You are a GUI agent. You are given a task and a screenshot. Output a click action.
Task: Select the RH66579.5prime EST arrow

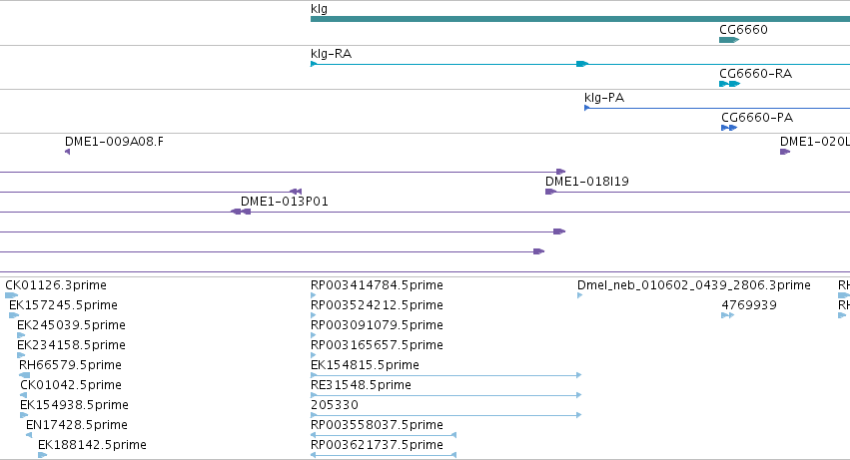coord(24,375)
